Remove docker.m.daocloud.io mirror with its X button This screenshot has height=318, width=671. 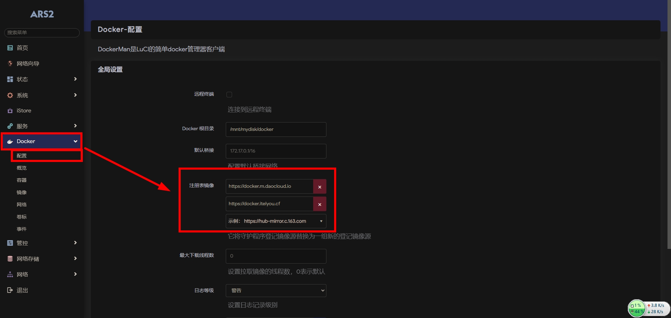pos(319,187)
